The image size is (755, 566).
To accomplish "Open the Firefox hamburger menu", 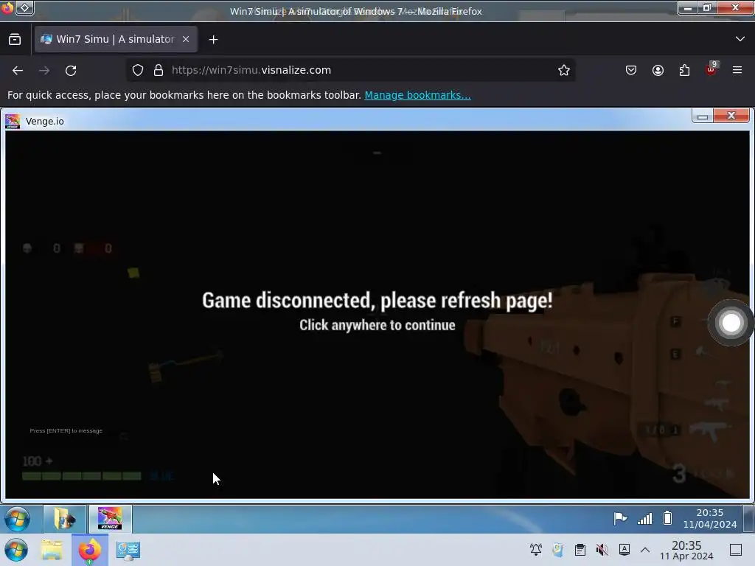I will [x=737, y=70].
